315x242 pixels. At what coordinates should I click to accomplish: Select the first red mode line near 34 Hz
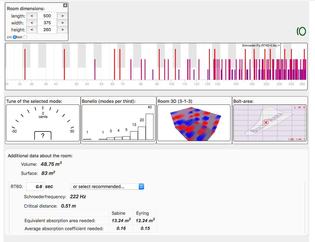pos(25,64)
